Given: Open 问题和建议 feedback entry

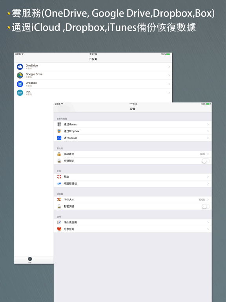Looking at the screenshot, I should (133, 184).
